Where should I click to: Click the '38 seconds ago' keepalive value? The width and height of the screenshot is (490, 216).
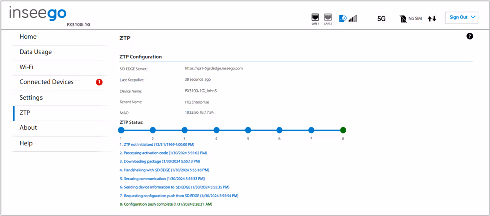click(198, 79)
